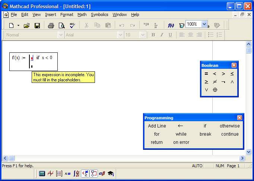Close the Boolean palette
Viewport: 254px width, 181px height.
[234, 65]
